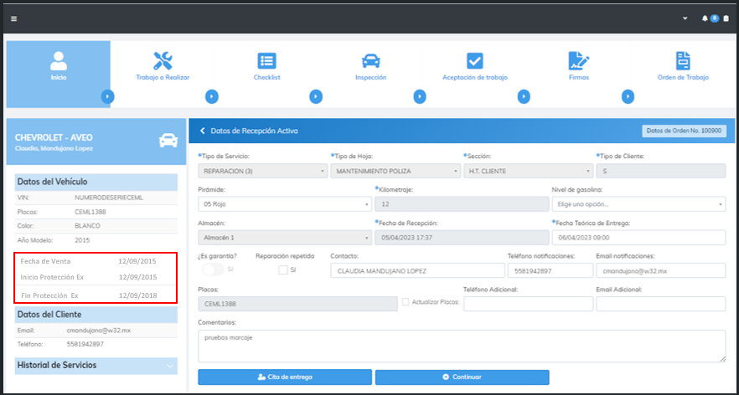Click the arrow circle below Aceptación de trabajo
The width and height of the screenshot is (739, 395).
tap(524, 96)
